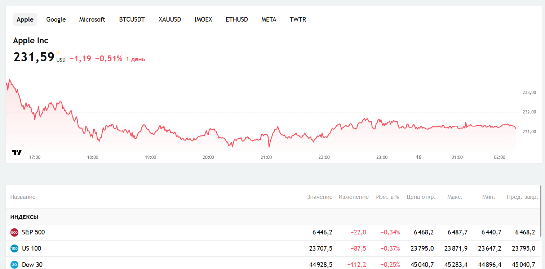Click the '16' date marker on chart axis
Image resolution: width=545 pixels, height=269 pixels.
pyautogui.click(x=418, y=157)
